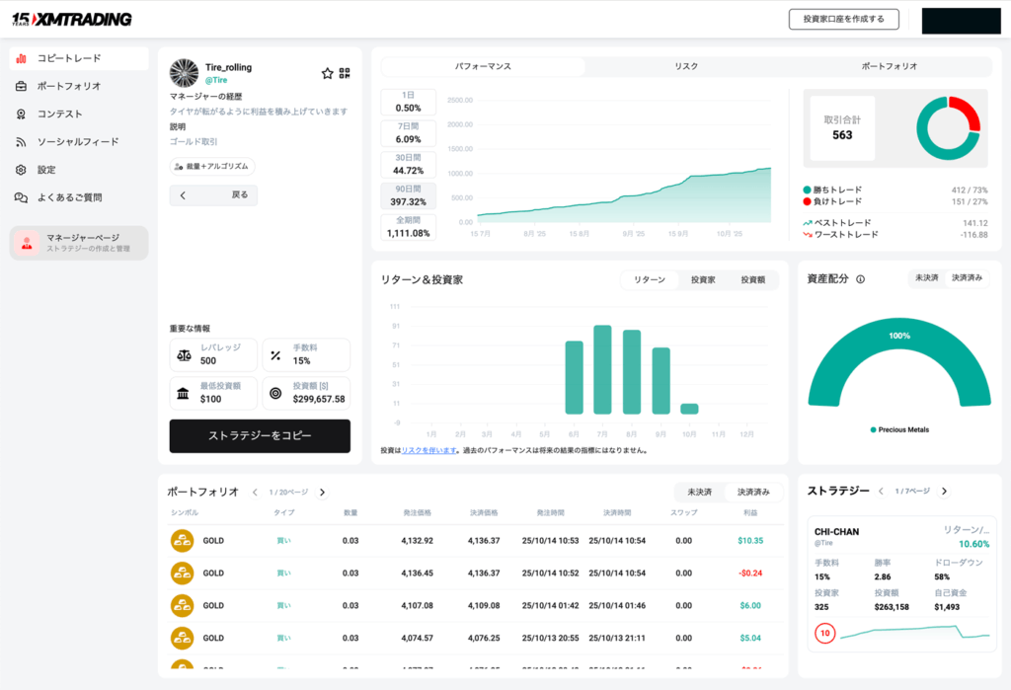
Task: Click the Contest award icon in sidebar
Action: pyautogui.click(x=21, y=114)
